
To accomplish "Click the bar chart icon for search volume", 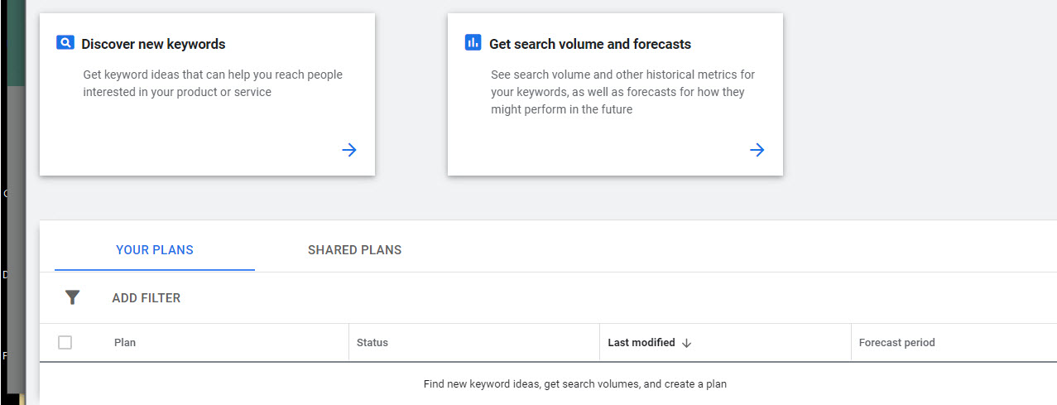I will (x=473, y=43).
